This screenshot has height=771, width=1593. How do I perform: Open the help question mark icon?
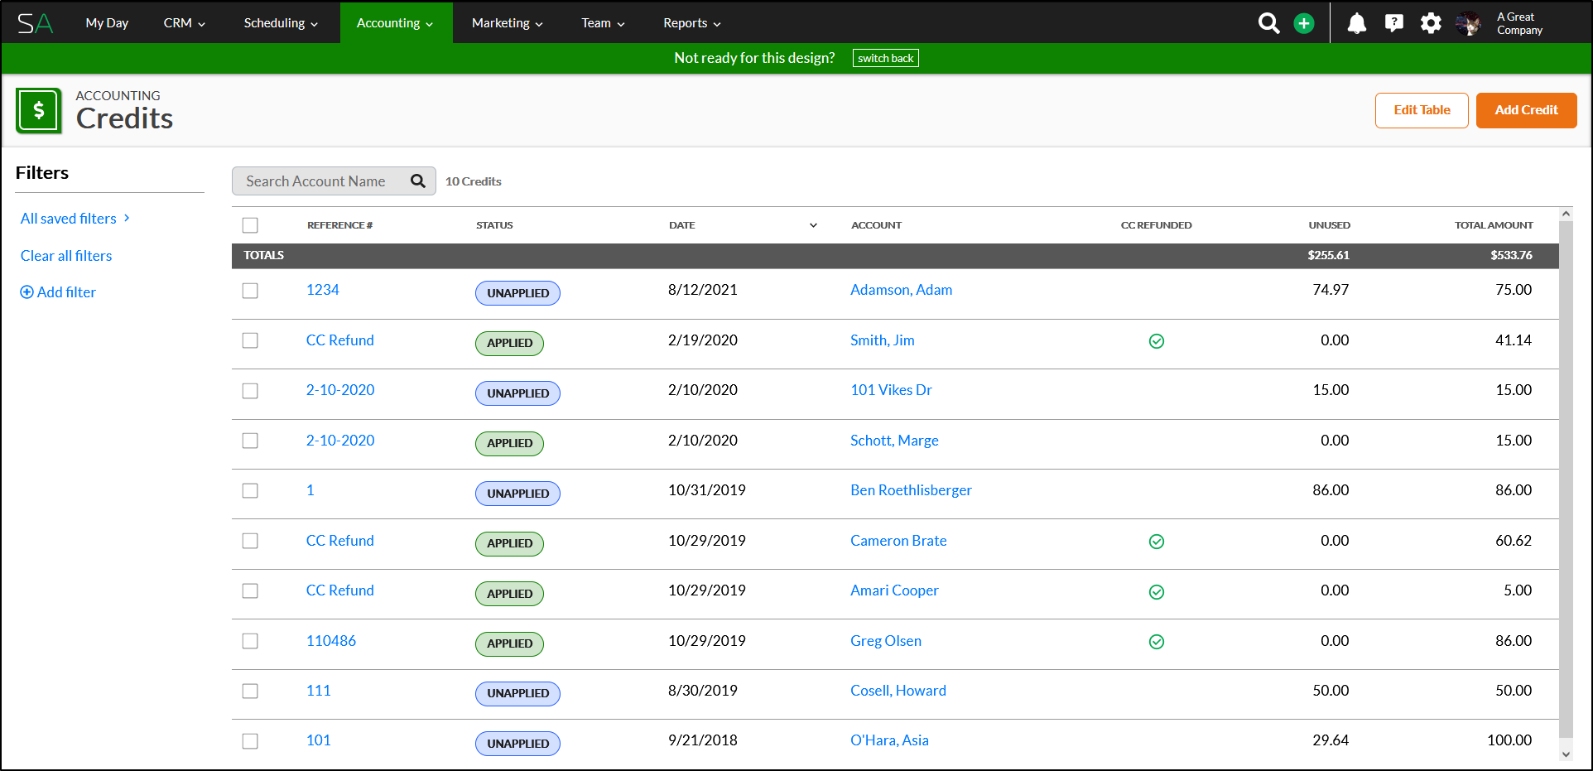(x=1394, y=23)
